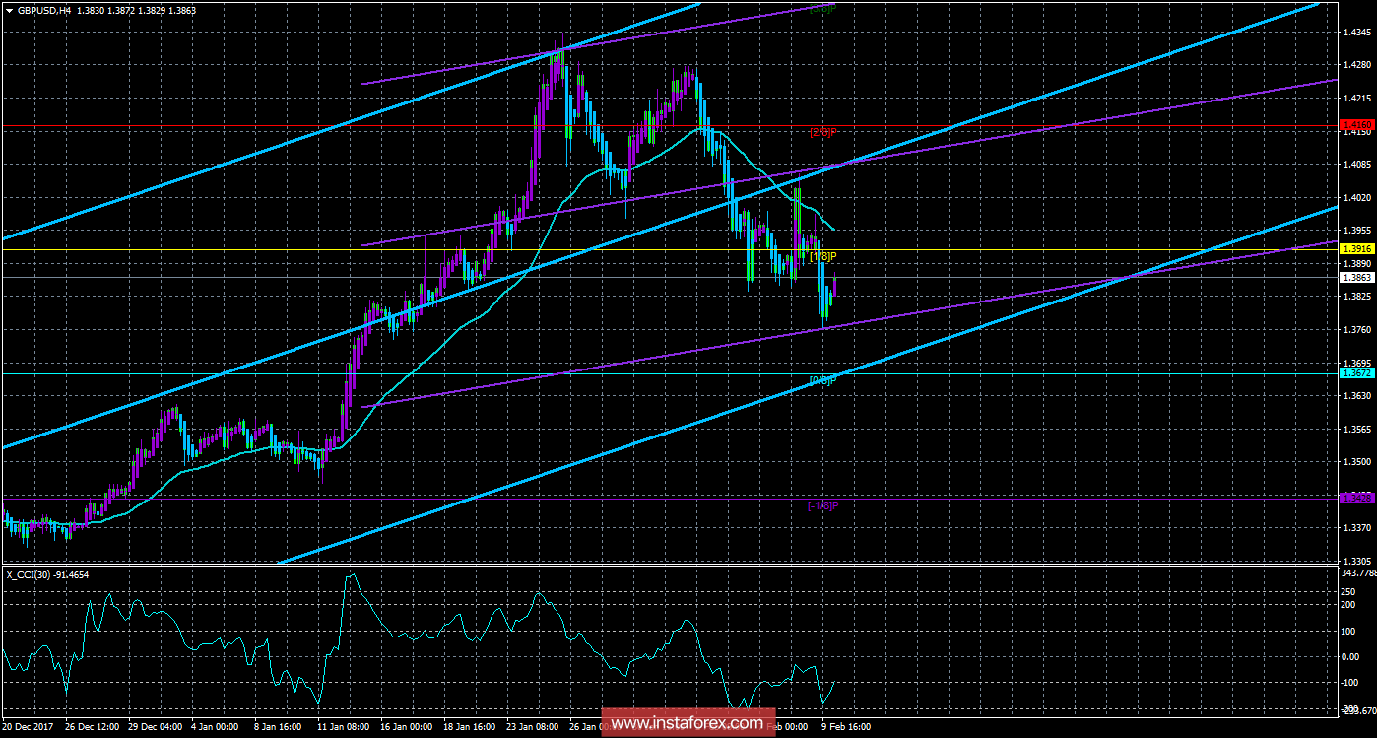This screenshot has width=1377, height=738.
Task: Open the GBPUSD,H4 symbol dropdown arrow
Action: click(10, 11)
